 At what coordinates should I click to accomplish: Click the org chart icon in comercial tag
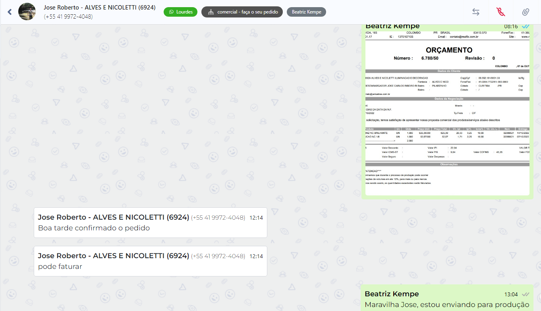211,12
